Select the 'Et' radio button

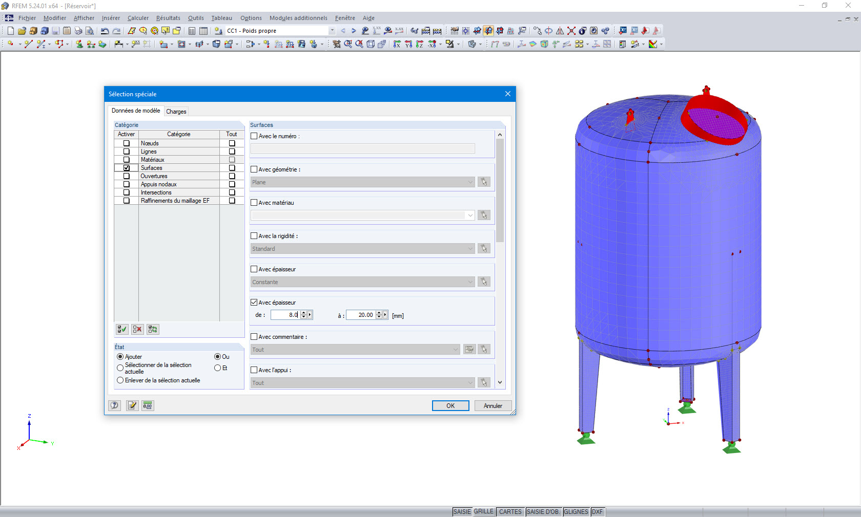coord(217,368)
